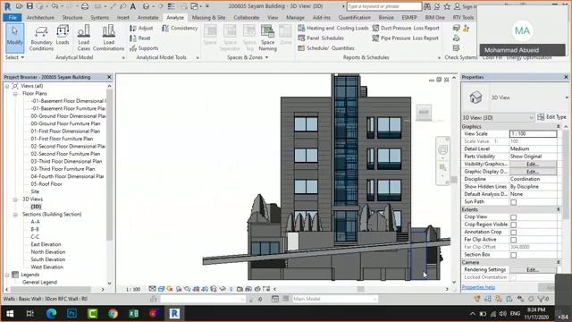This screenshot has width=572, height=322.
Task: Switch to the Structure ribbon tab
Action: coord(72,18)
